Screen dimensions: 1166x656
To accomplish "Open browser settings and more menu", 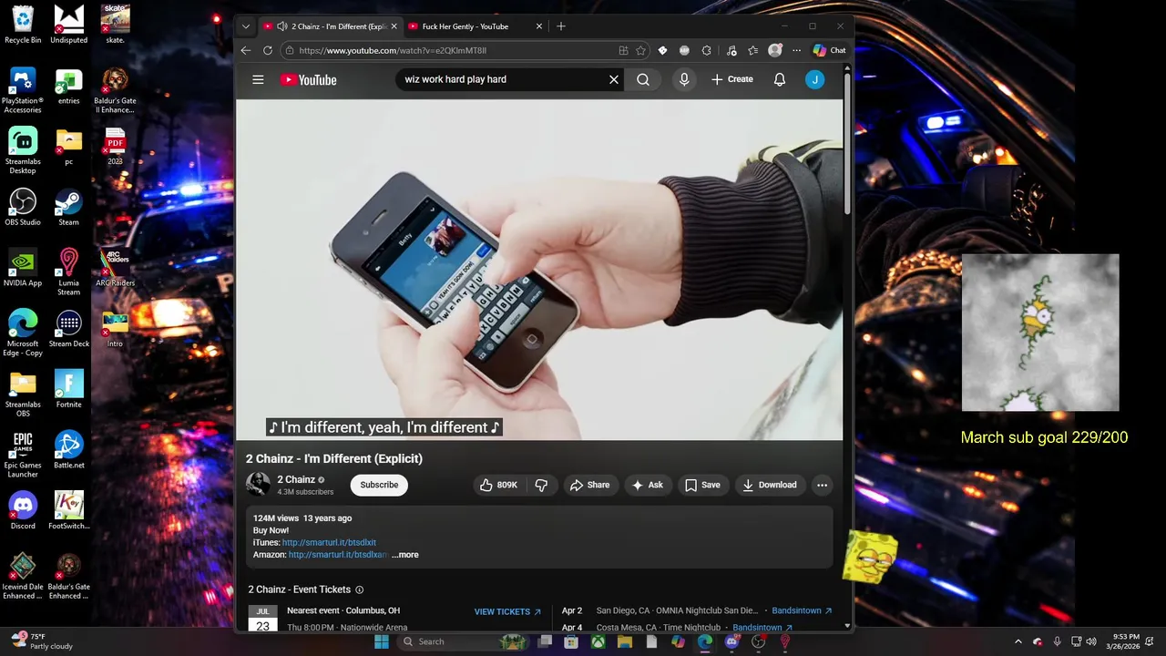I will point(796,50).
